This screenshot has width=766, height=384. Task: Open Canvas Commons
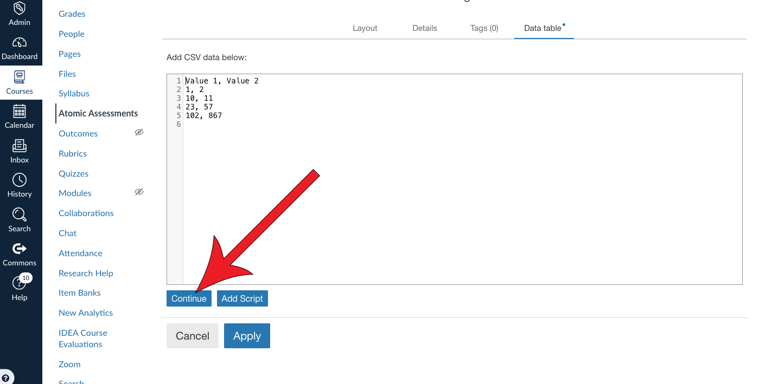(20, 253)
